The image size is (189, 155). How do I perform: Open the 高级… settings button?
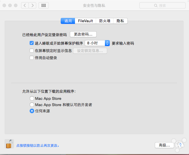164,145
